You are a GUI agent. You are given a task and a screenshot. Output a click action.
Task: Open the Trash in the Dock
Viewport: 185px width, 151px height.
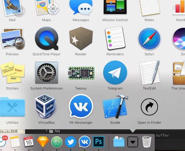(x=147, y=142)
